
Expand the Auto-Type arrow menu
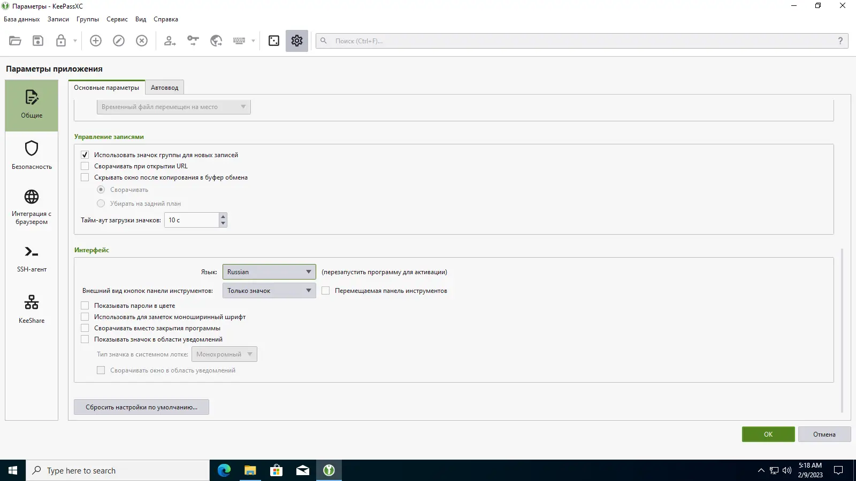tap(253, 41)
